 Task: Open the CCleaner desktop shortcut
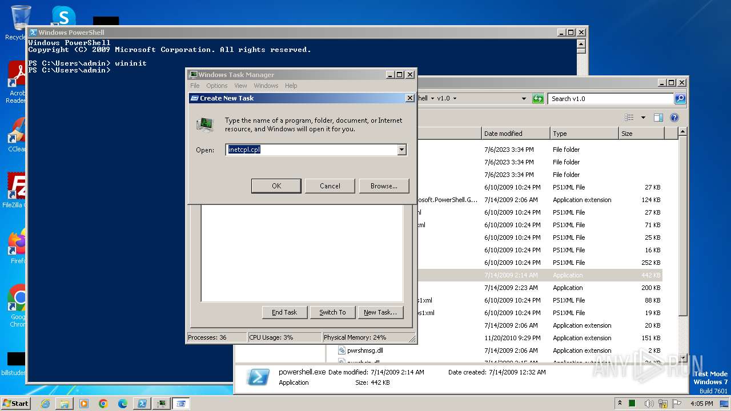17,135
